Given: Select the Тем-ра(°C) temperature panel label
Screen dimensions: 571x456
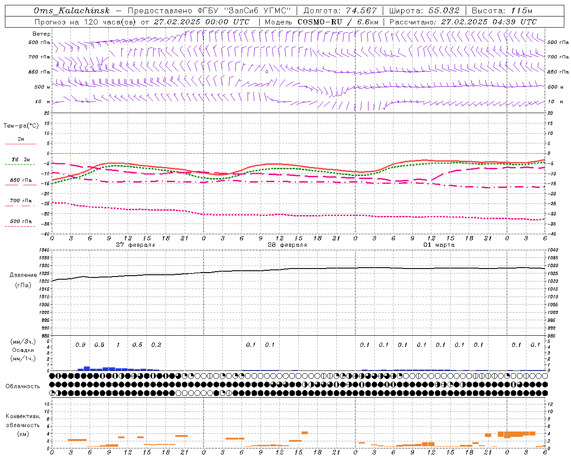Looking at the screenshot, I should [x=21, y=126].
